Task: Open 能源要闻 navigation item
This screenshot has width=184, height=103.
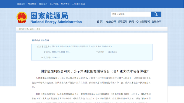Action: [x=145, y=22]
